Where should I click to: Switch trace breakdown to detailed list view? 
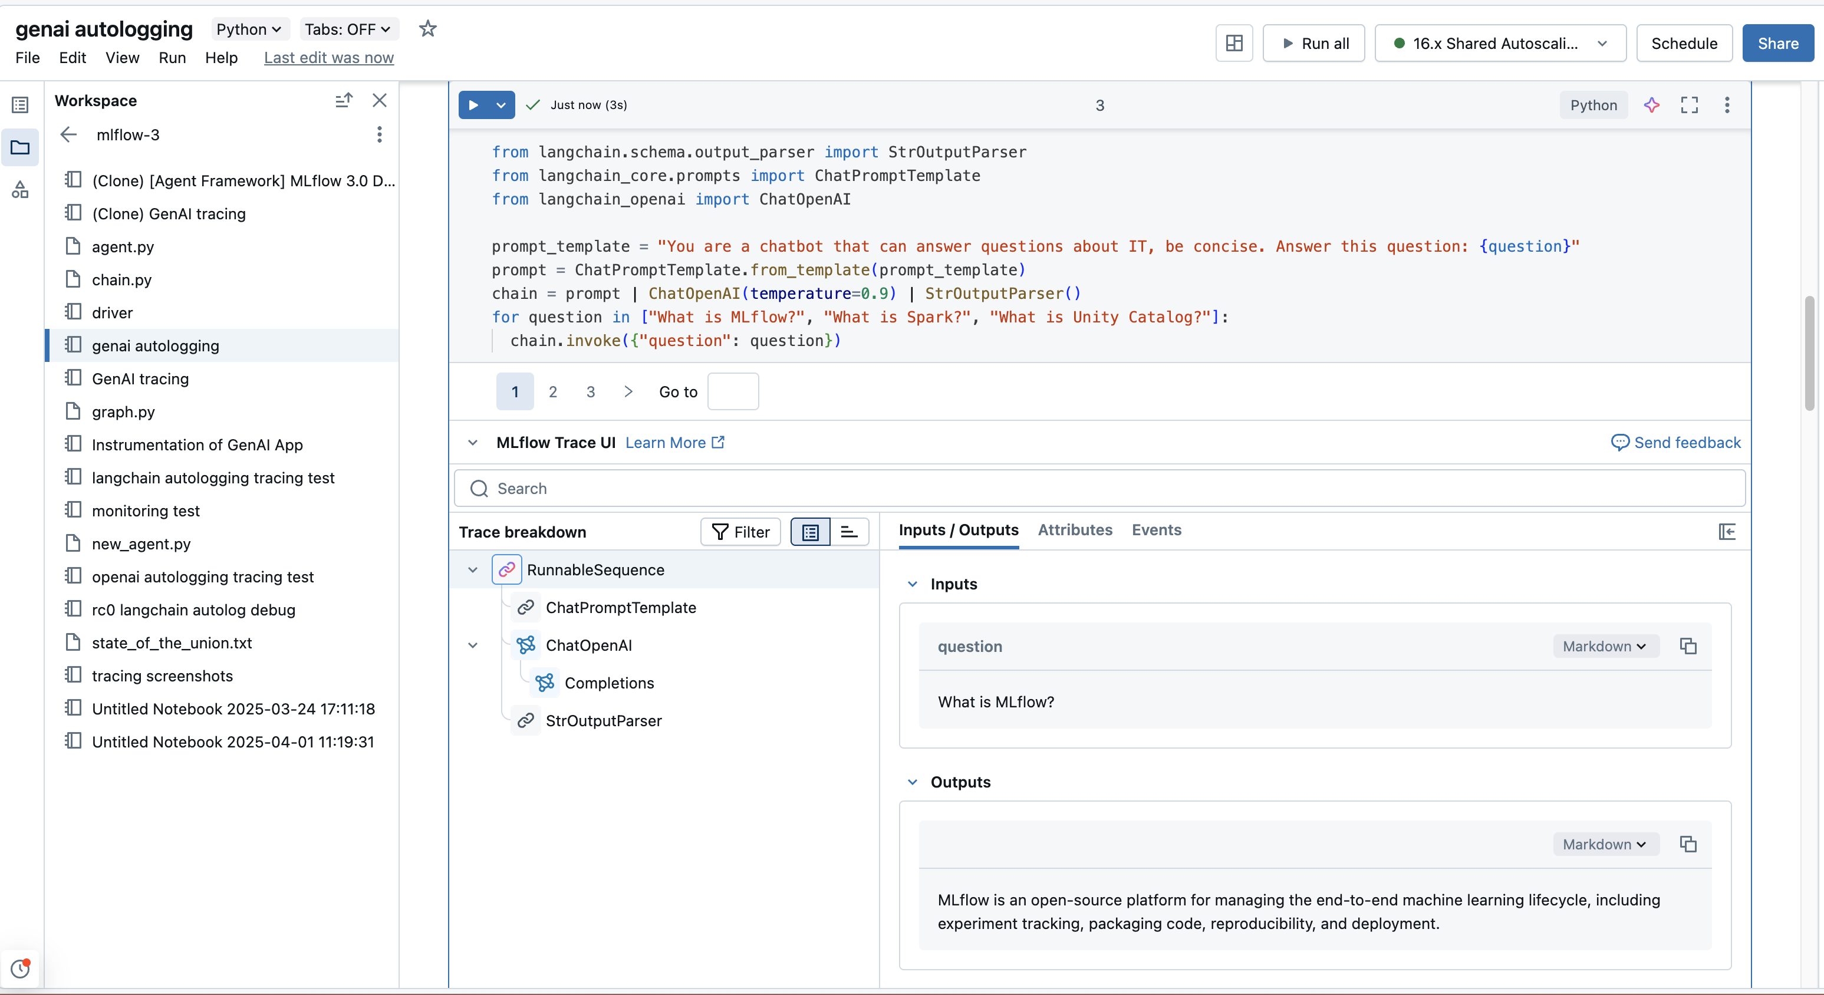pos(848,532)
